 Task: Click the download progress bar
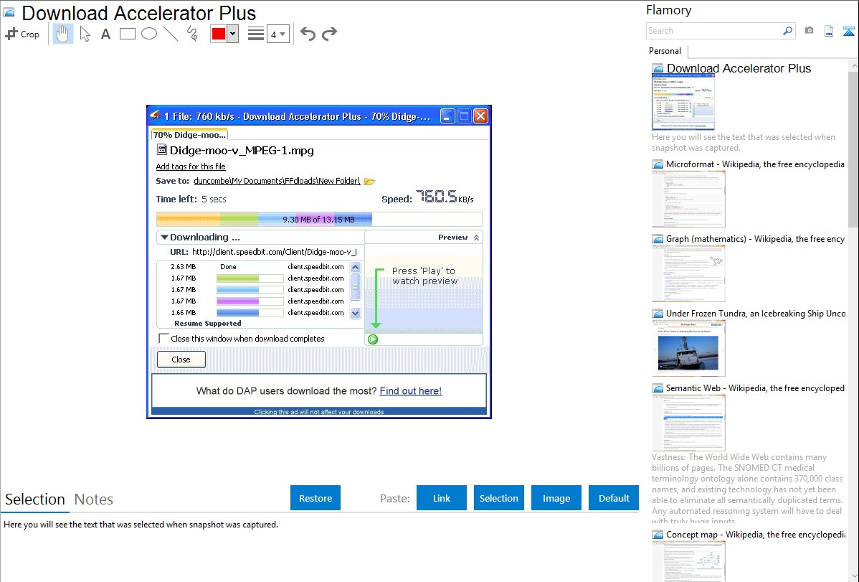coord(319,220)
